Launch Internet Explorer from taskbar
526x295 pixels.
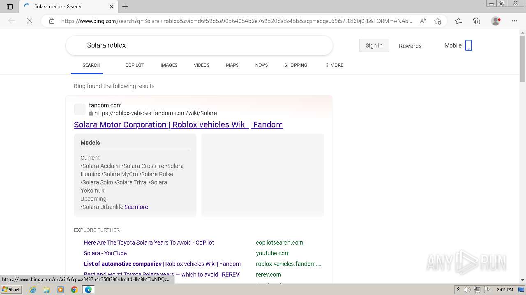32,290
